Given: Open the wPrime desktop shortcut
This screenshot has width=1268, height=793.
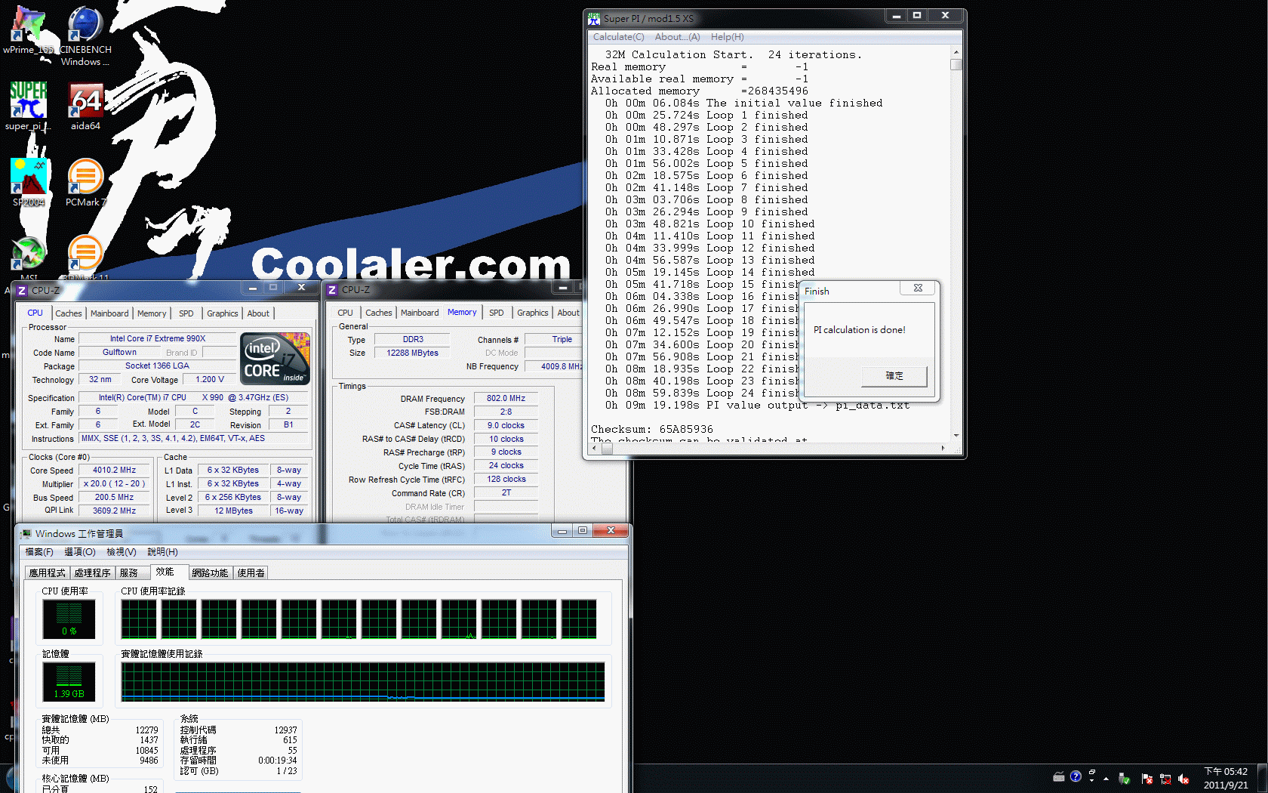Looking at the screenshot, I should [29, 30].
